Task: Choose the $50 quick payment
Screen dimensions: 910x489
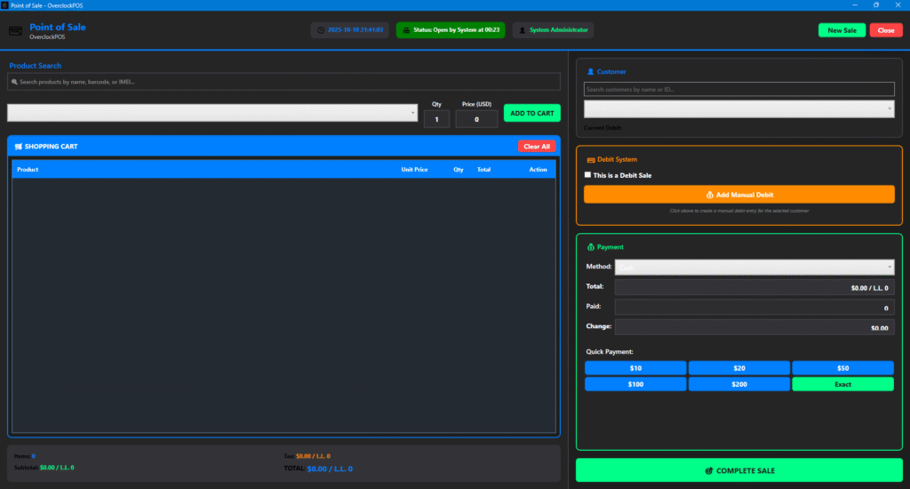Action: tap(842, 368)
